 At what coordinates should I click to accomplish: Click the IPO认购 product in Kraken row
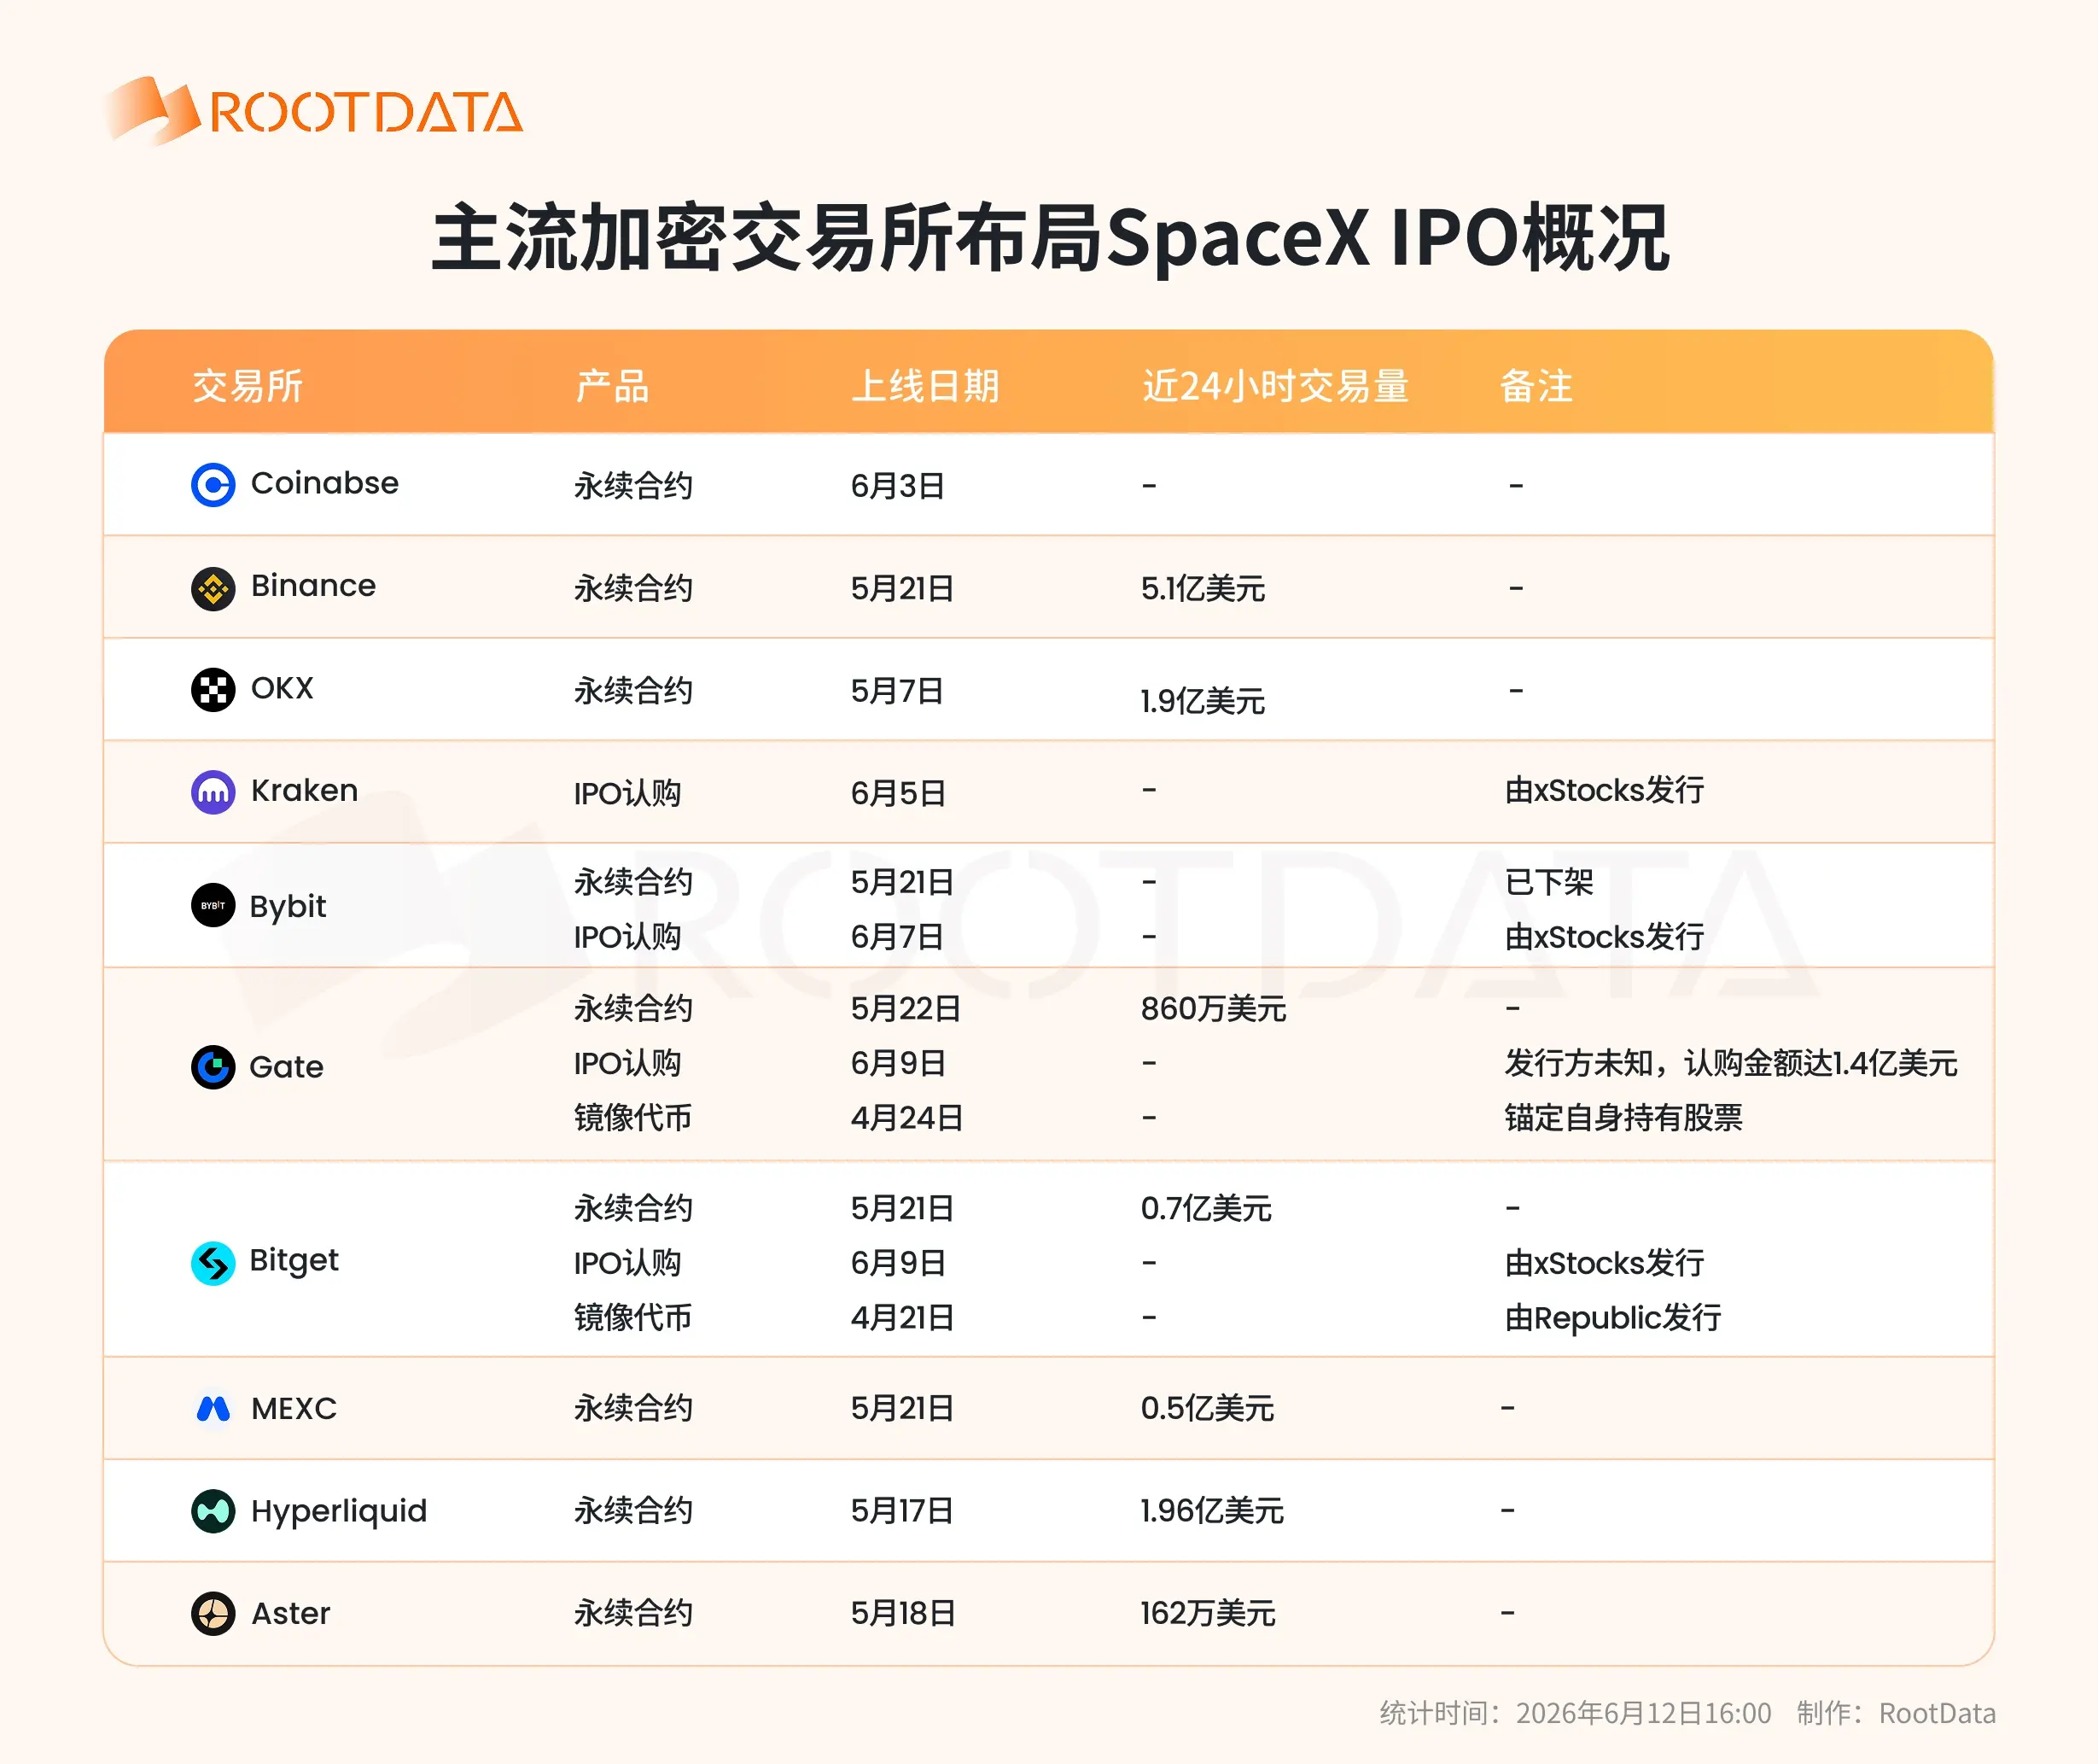click(627, 794)
